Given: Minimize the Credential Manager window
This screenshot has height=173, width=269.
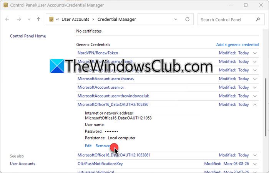Looking at the screenshot, I should tap(231, 5).
